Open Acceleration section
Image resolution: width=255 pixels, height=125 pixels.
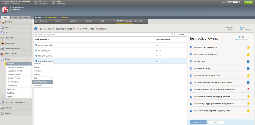pos(16,43)
